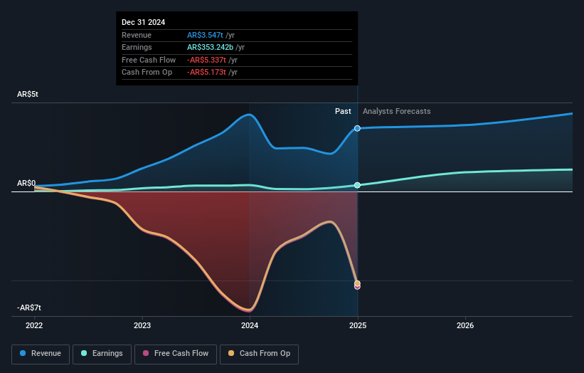
Task: Select the Cash From Op data point at 2025
Action: tap(357, 283)
